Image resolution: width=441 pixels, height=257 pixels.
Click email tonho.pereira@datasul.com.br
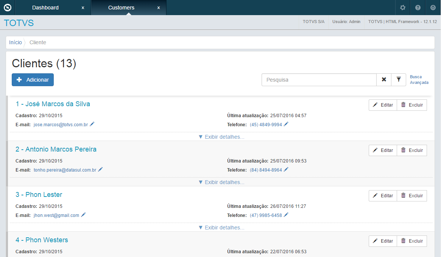[x=65, y=170]
